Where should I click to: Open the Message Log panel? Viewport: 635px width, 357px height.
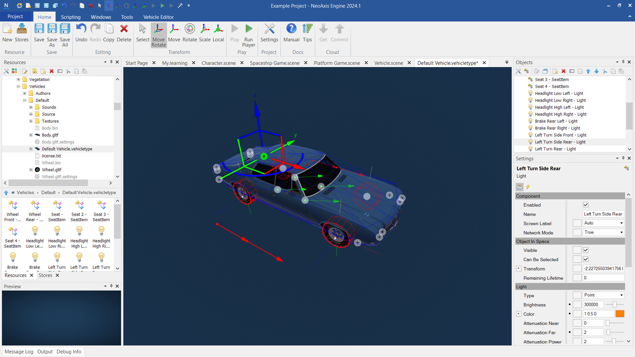pyautogui.click(x=19, y=351)
